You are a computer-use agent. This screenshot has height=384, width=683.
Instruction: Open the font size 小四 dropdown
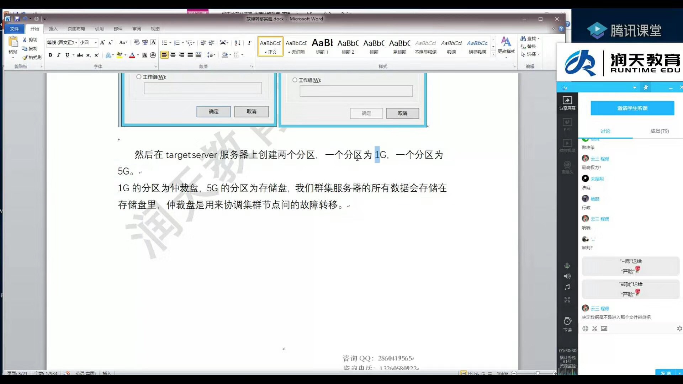[x=95, y=43]
